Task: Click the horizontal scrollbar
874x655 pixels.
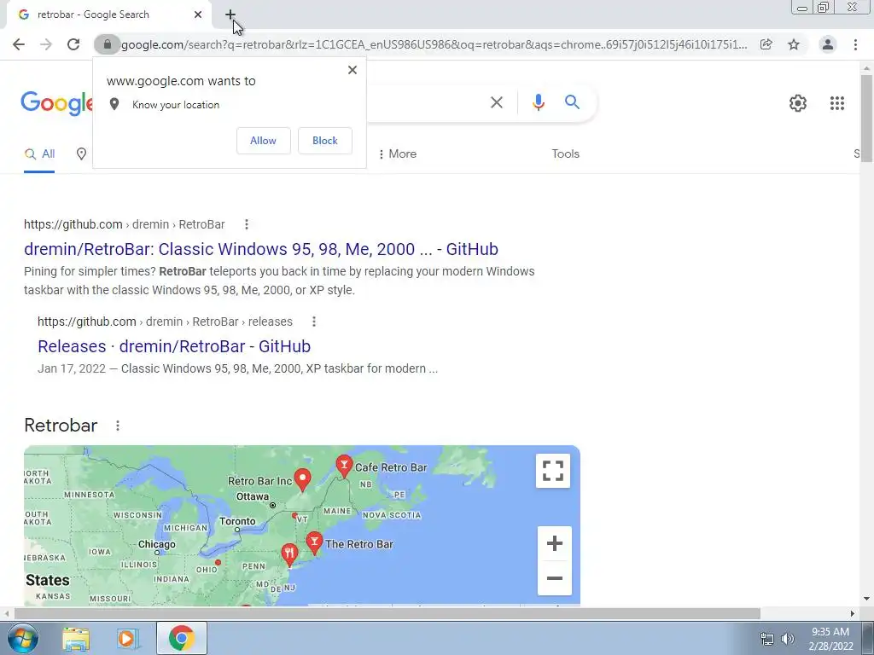Action: (x=387, y=613)
